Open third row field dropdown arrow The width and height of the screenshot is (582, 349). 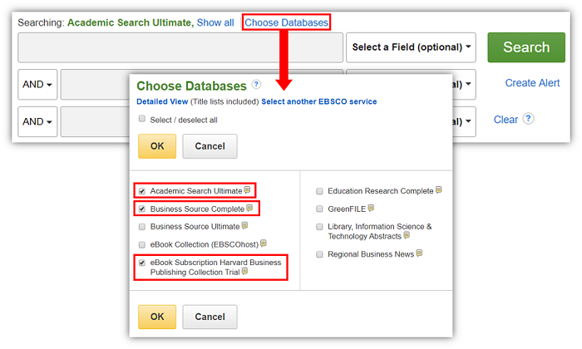click(468, 121)
